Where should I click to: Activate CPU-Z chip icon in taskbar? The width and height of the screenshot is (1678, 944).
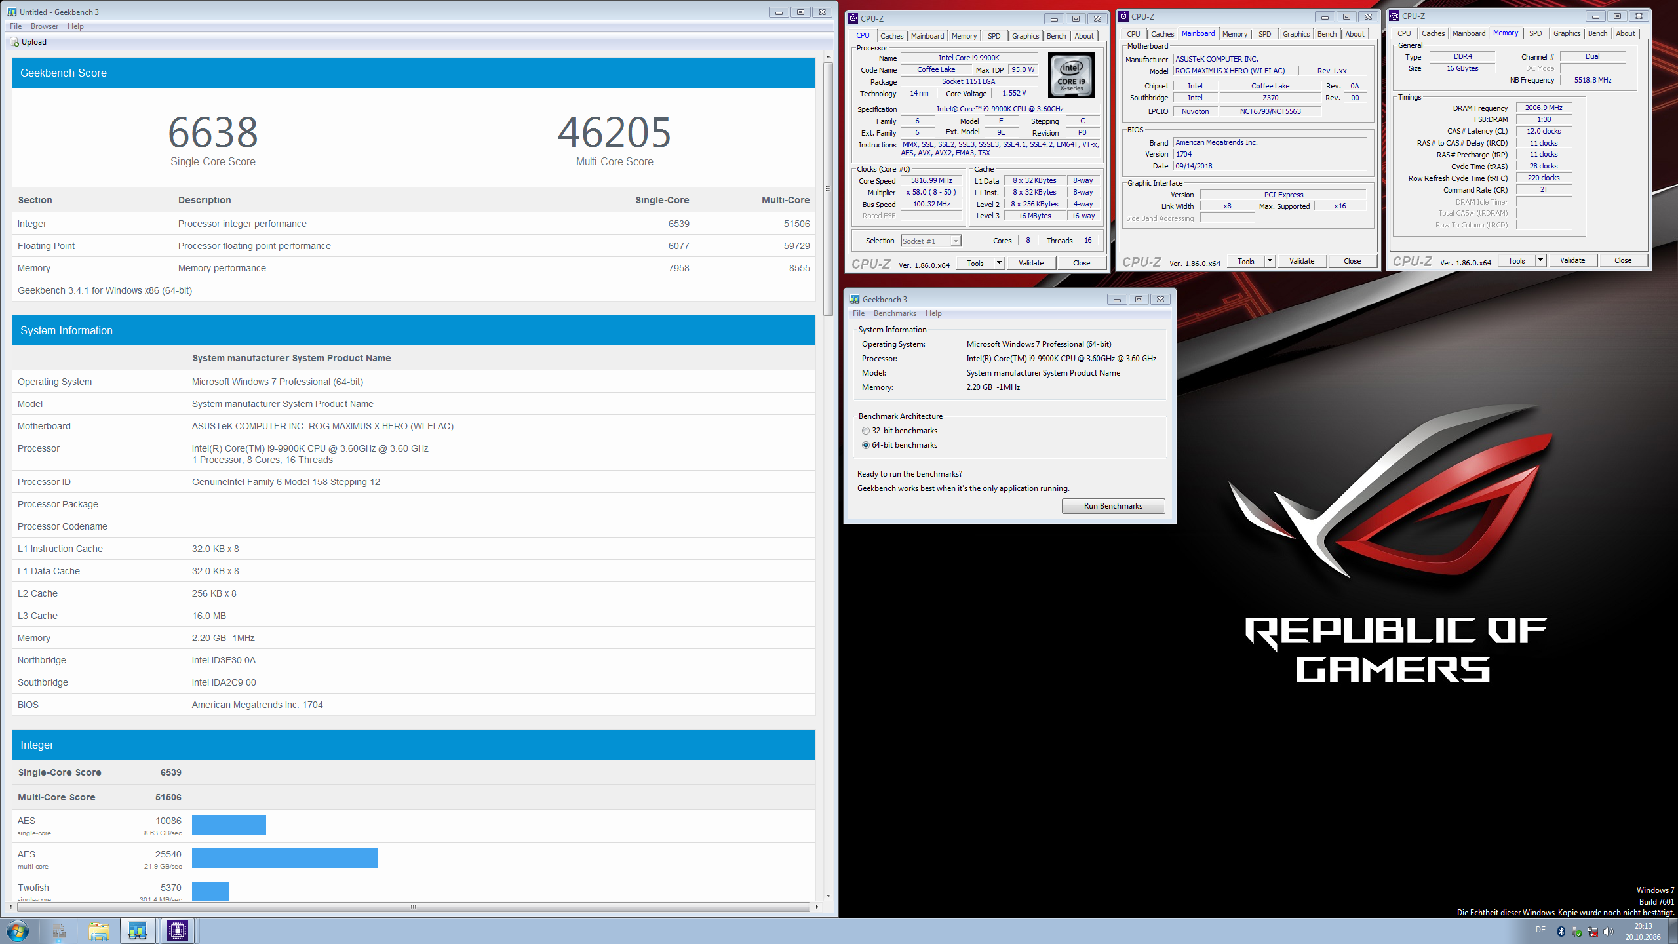[x=177, y=931]
